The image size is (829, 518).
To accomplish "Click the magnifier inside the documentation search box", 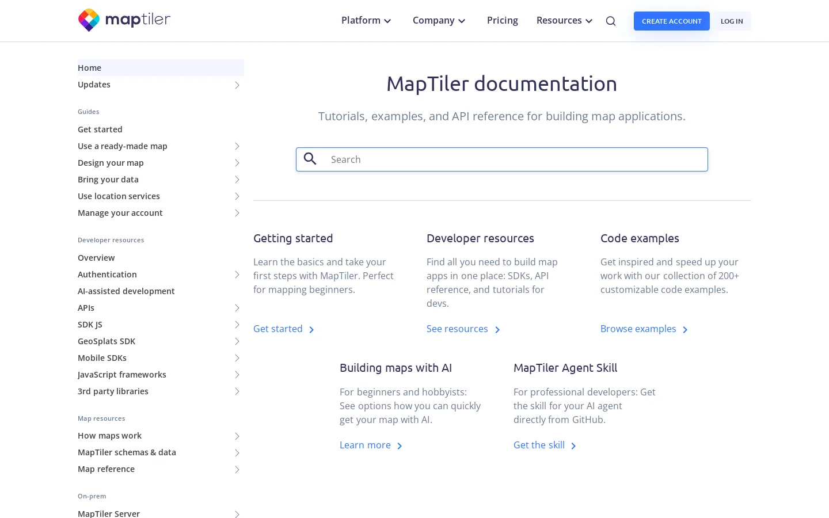I will point(310,159).
